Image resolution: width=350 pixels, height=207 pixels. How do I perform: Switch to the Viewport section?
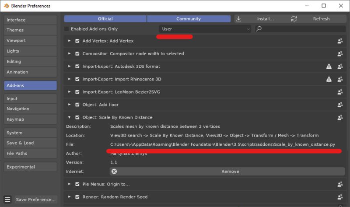coord(30,40)
